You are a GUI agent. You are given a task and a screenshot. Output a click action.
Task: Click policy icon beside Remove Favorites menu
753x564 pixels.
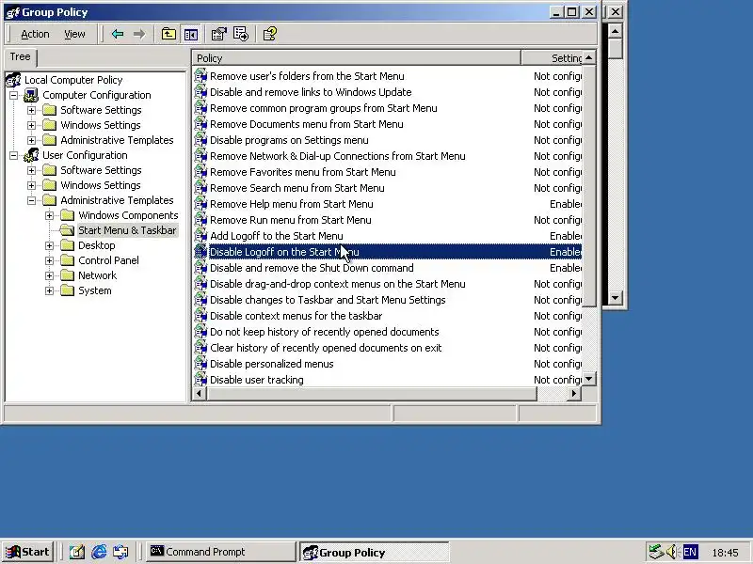click(x=200, y=172)
